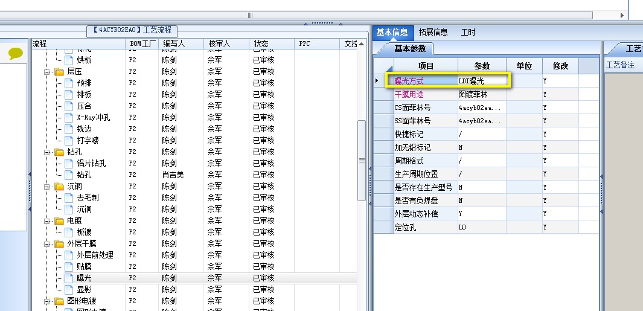
Task: Click the tree's vertical scrollbar thumb
Action: point(361,161)
